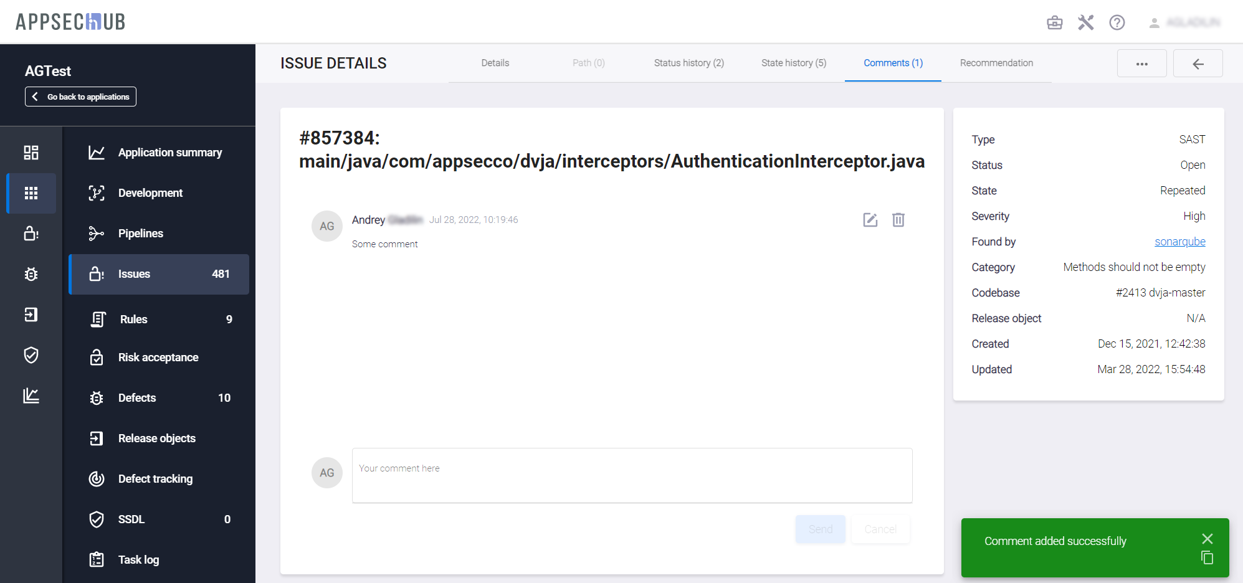Select the shield icon in left rail
This screenshot has height=583, width=1243.
31,355
